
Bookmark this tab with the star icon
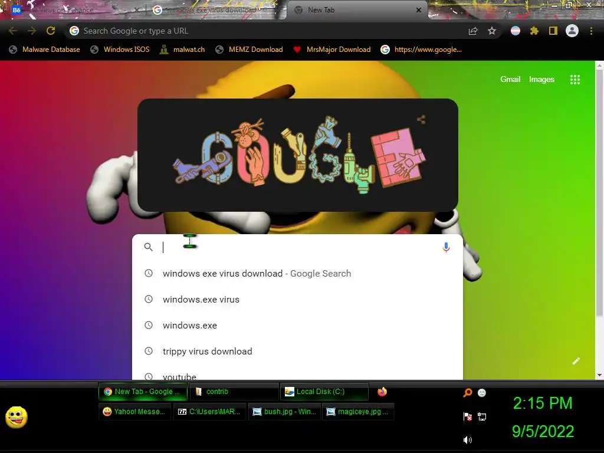coord(492,31)
